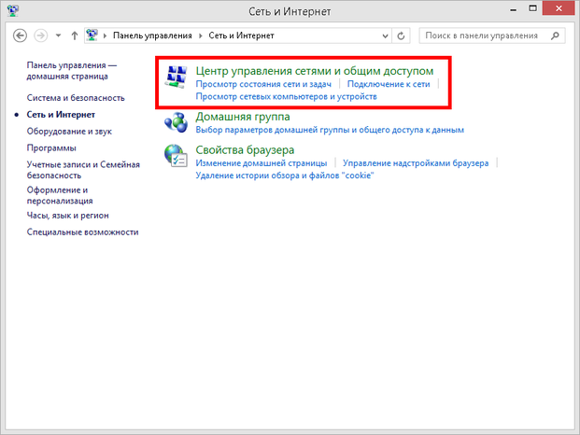
Task: Click the Домашняя группа icon
Action: pos(177,123)
